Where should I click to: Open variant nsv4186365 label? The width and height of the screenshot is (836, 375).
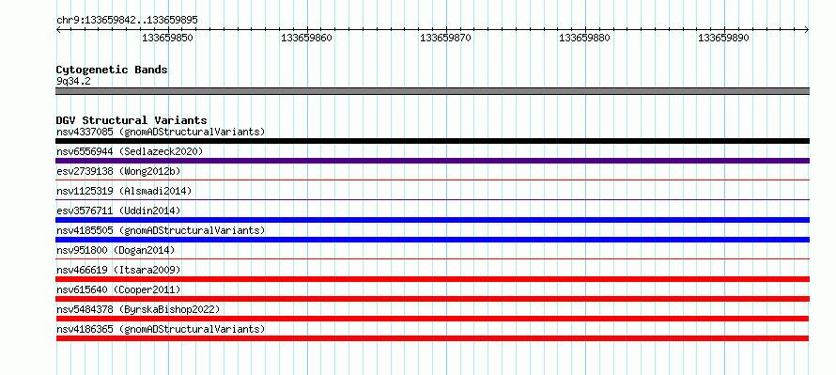pyautogui.click(x=161, y=329)
